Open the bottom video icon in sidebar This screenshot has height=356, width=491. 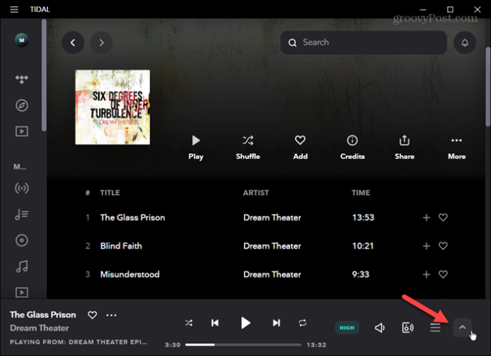point(21,293)
